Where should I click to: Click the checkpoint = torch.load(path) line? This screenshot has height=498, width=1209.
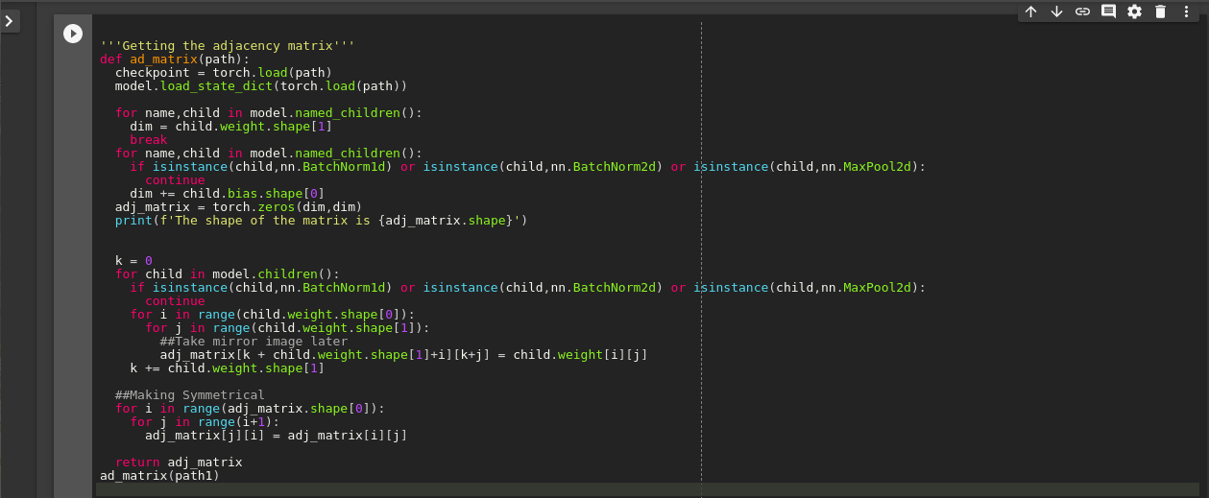223,73
